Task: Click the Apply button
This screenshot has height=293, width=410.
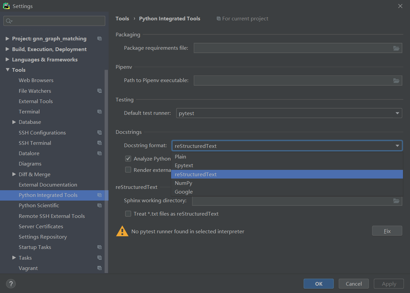Action: point(389,284)
